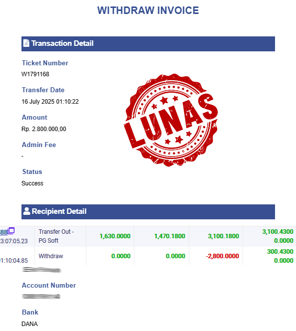Click the red value -2,800.0000
The height and width of the screenshot is (331, 296).
click(x=223, y=256)
